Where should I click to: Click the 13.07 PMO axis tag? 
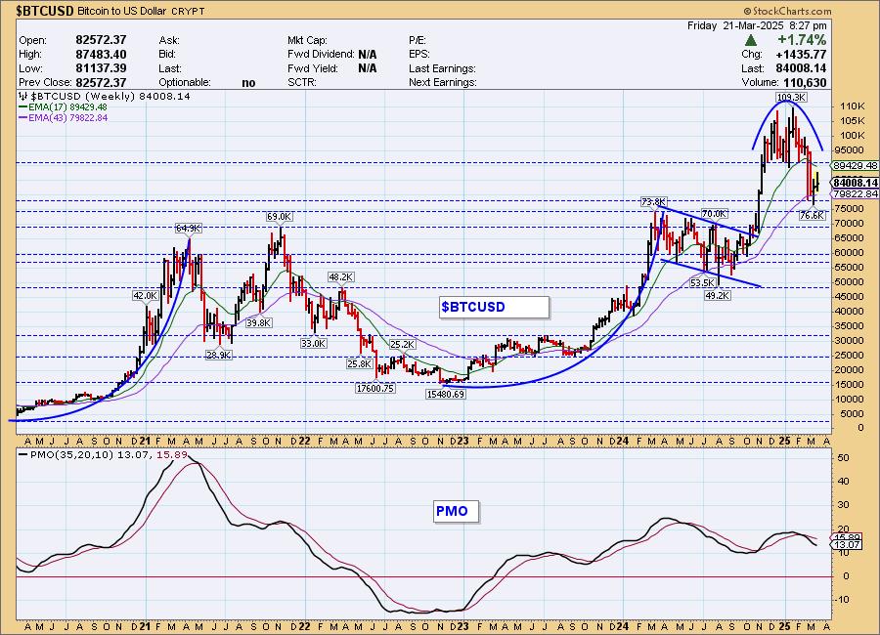(x=848, y=545)
